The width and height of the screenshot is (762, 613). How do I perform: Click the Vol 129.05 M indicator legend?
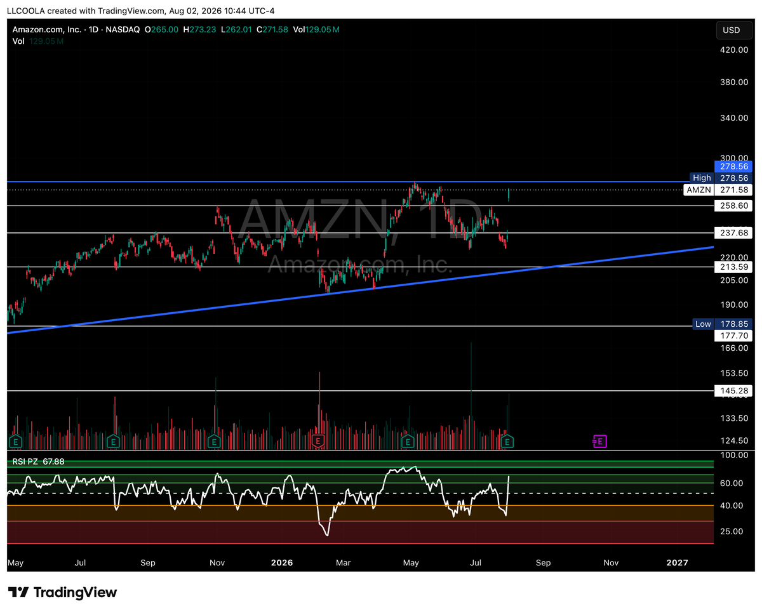[x=38, y=41]
